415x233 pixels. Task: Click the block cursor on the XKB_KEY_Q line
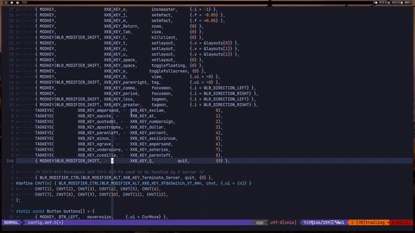click(112, 161)
